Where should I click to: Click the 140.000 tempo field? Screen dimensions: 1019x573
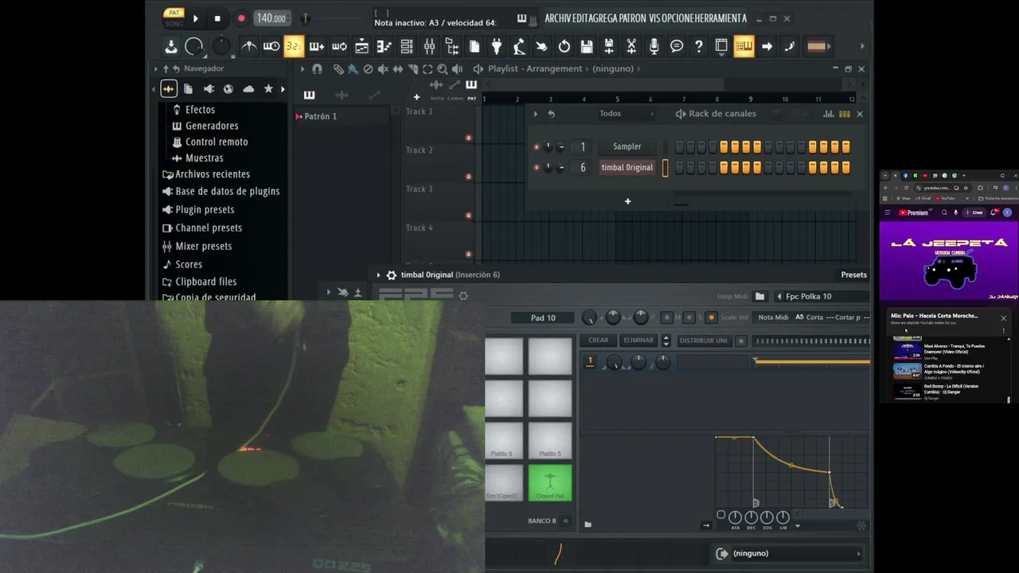tap(271, 18)
